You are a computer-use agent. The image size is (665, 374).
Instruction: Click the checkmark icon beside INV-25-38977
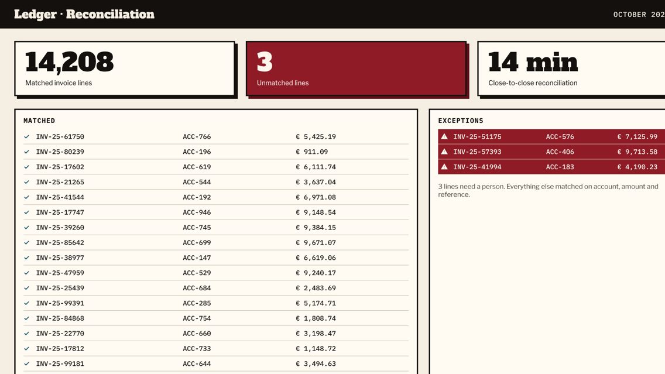pyautogui.click(x=27, y=258)
